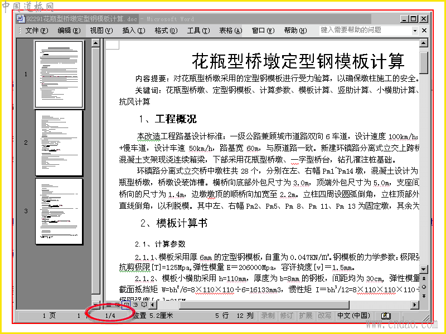
Task: Click the horizontal scrollbar right arrow
Action: [x=415, y=304]
